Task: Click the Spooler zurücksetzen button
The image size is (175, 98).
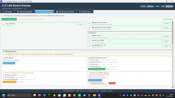Action: tap(9, 63)
